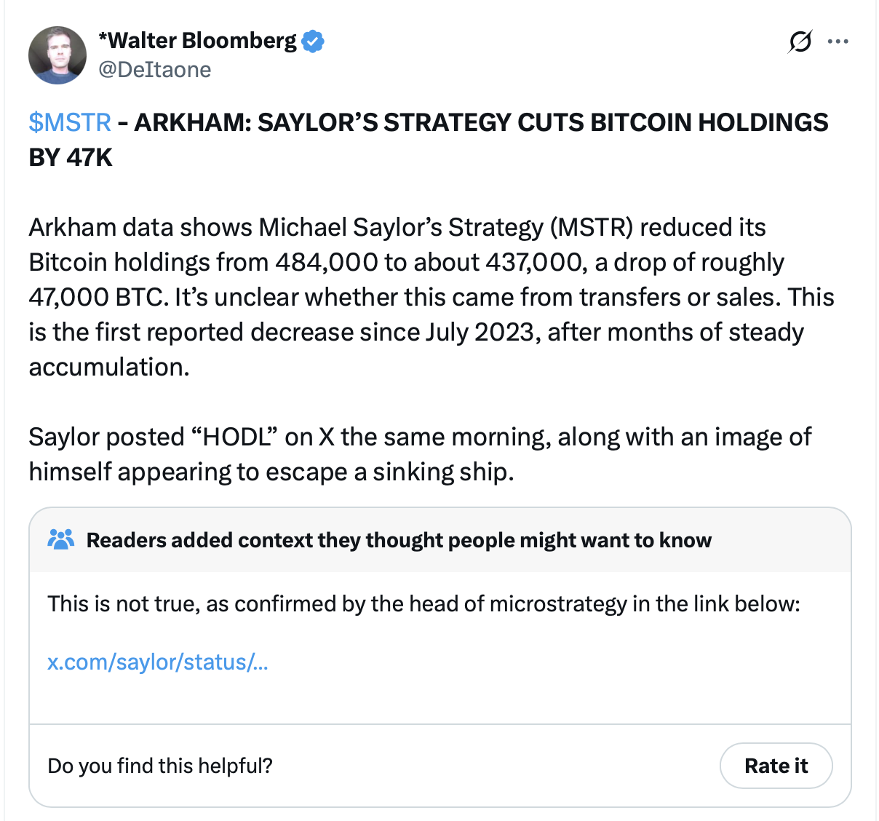
Task: Click the @DeItaone handle
Action: [154, 70]
